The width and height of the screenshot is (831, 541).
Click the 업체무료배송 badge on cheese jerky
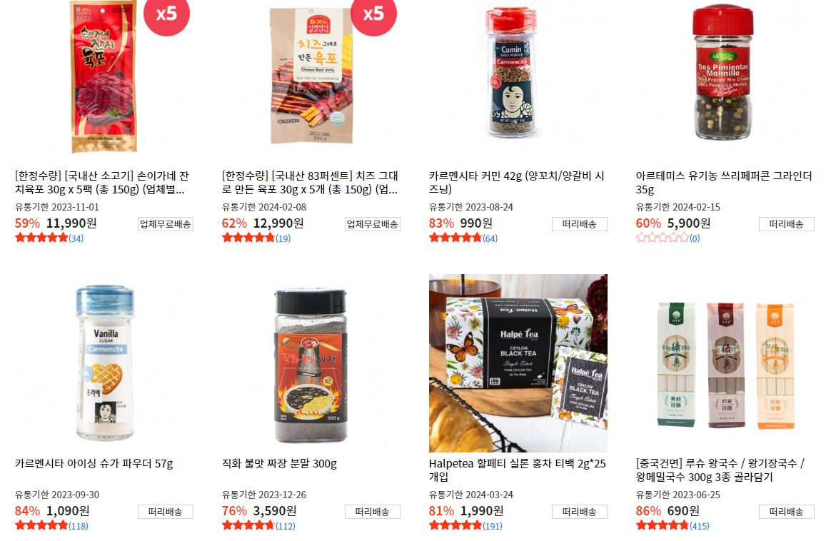372,224
